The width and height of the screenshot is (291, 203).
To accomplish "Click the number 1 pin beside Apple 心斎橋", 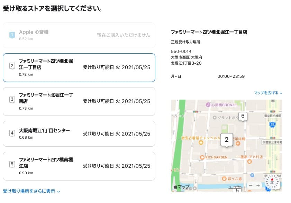I will click(x=12, y=35).
